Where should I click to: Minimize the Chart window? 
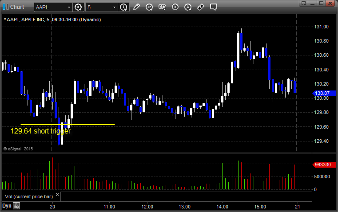[x=313, y=3]
